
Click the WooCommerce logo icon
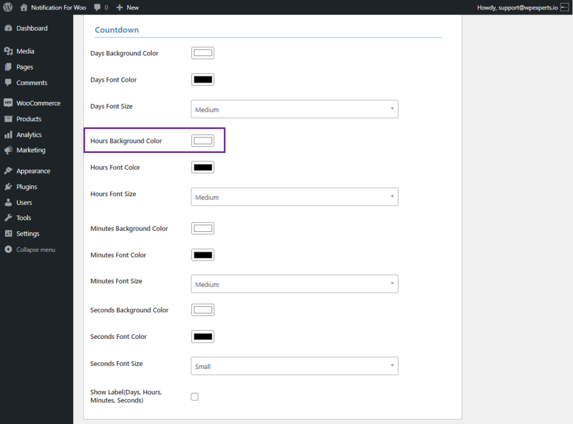(x=8, y=103)
